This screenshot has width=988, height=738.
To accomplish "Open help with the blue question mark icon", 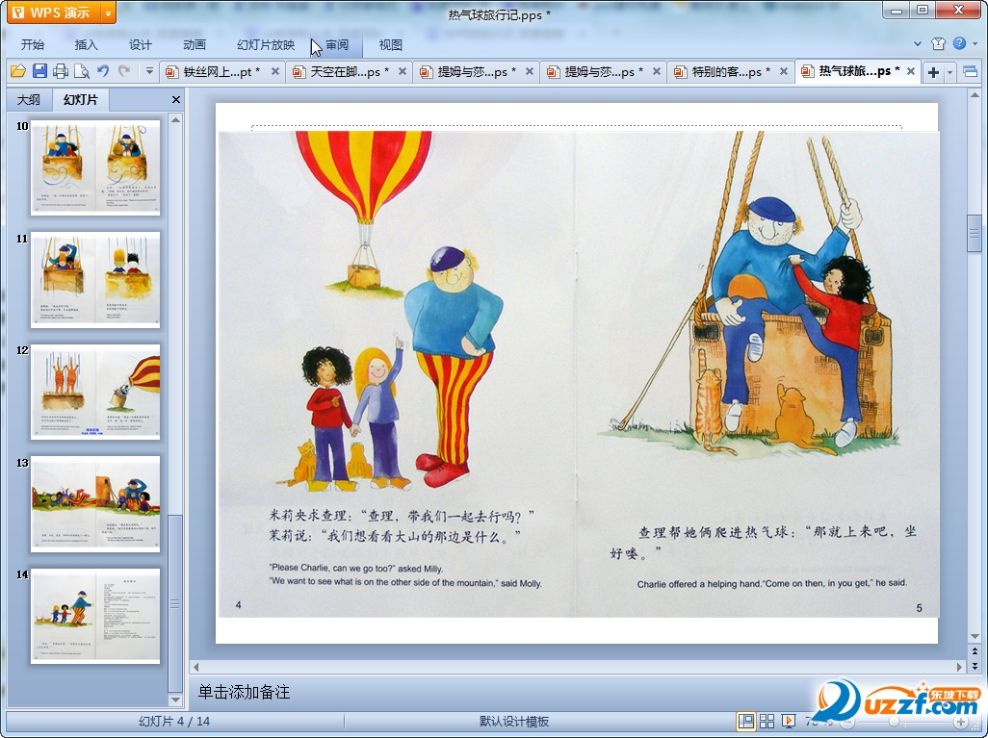I will (x=959, y=43).
